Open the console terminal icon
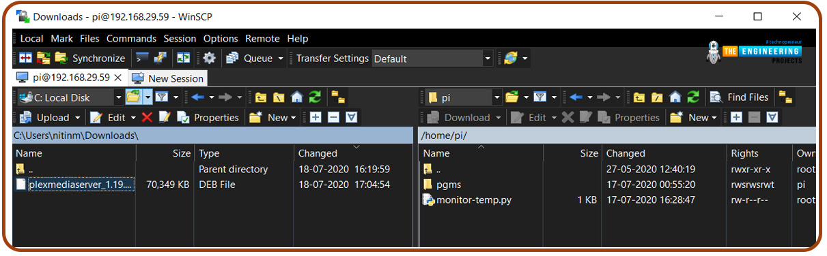Screen dimensions: 827x256 click(143, 59)
